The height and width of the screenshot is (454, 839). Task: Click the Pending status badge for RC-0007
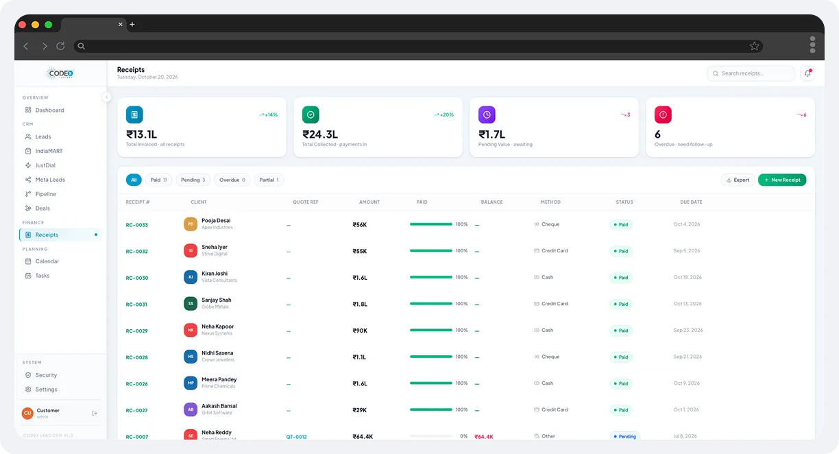coord(624,436)
